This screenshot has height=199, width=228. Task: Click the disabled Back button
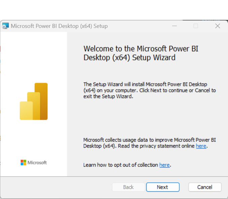(x=128, y=187)
